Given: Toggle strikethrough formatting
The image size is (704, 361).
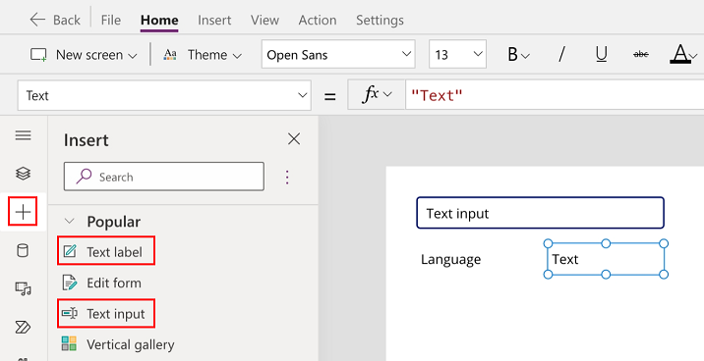Looking at the screenshot, I should (x=641, y=54).
